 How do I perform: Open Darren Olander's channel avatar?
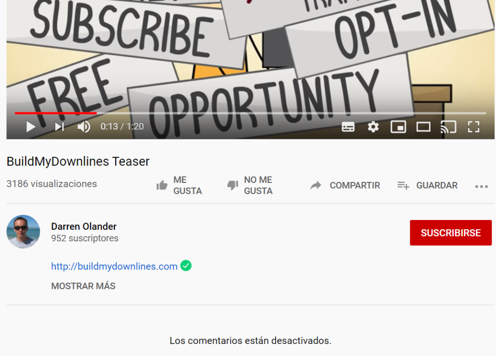click(x=23, y=232)
